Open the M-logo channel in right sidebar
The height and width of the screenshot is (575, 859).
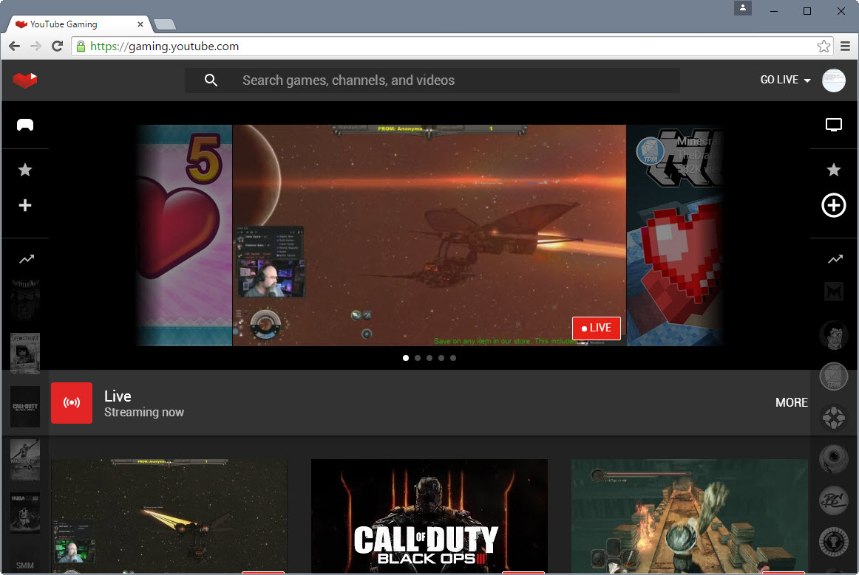834,292
